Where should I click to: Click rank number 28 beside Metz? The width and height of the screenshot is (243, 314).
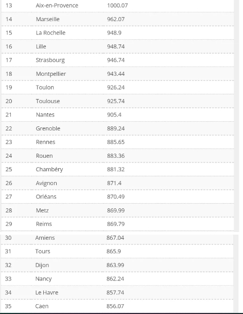pyautogui.click(x=9, y=210)
